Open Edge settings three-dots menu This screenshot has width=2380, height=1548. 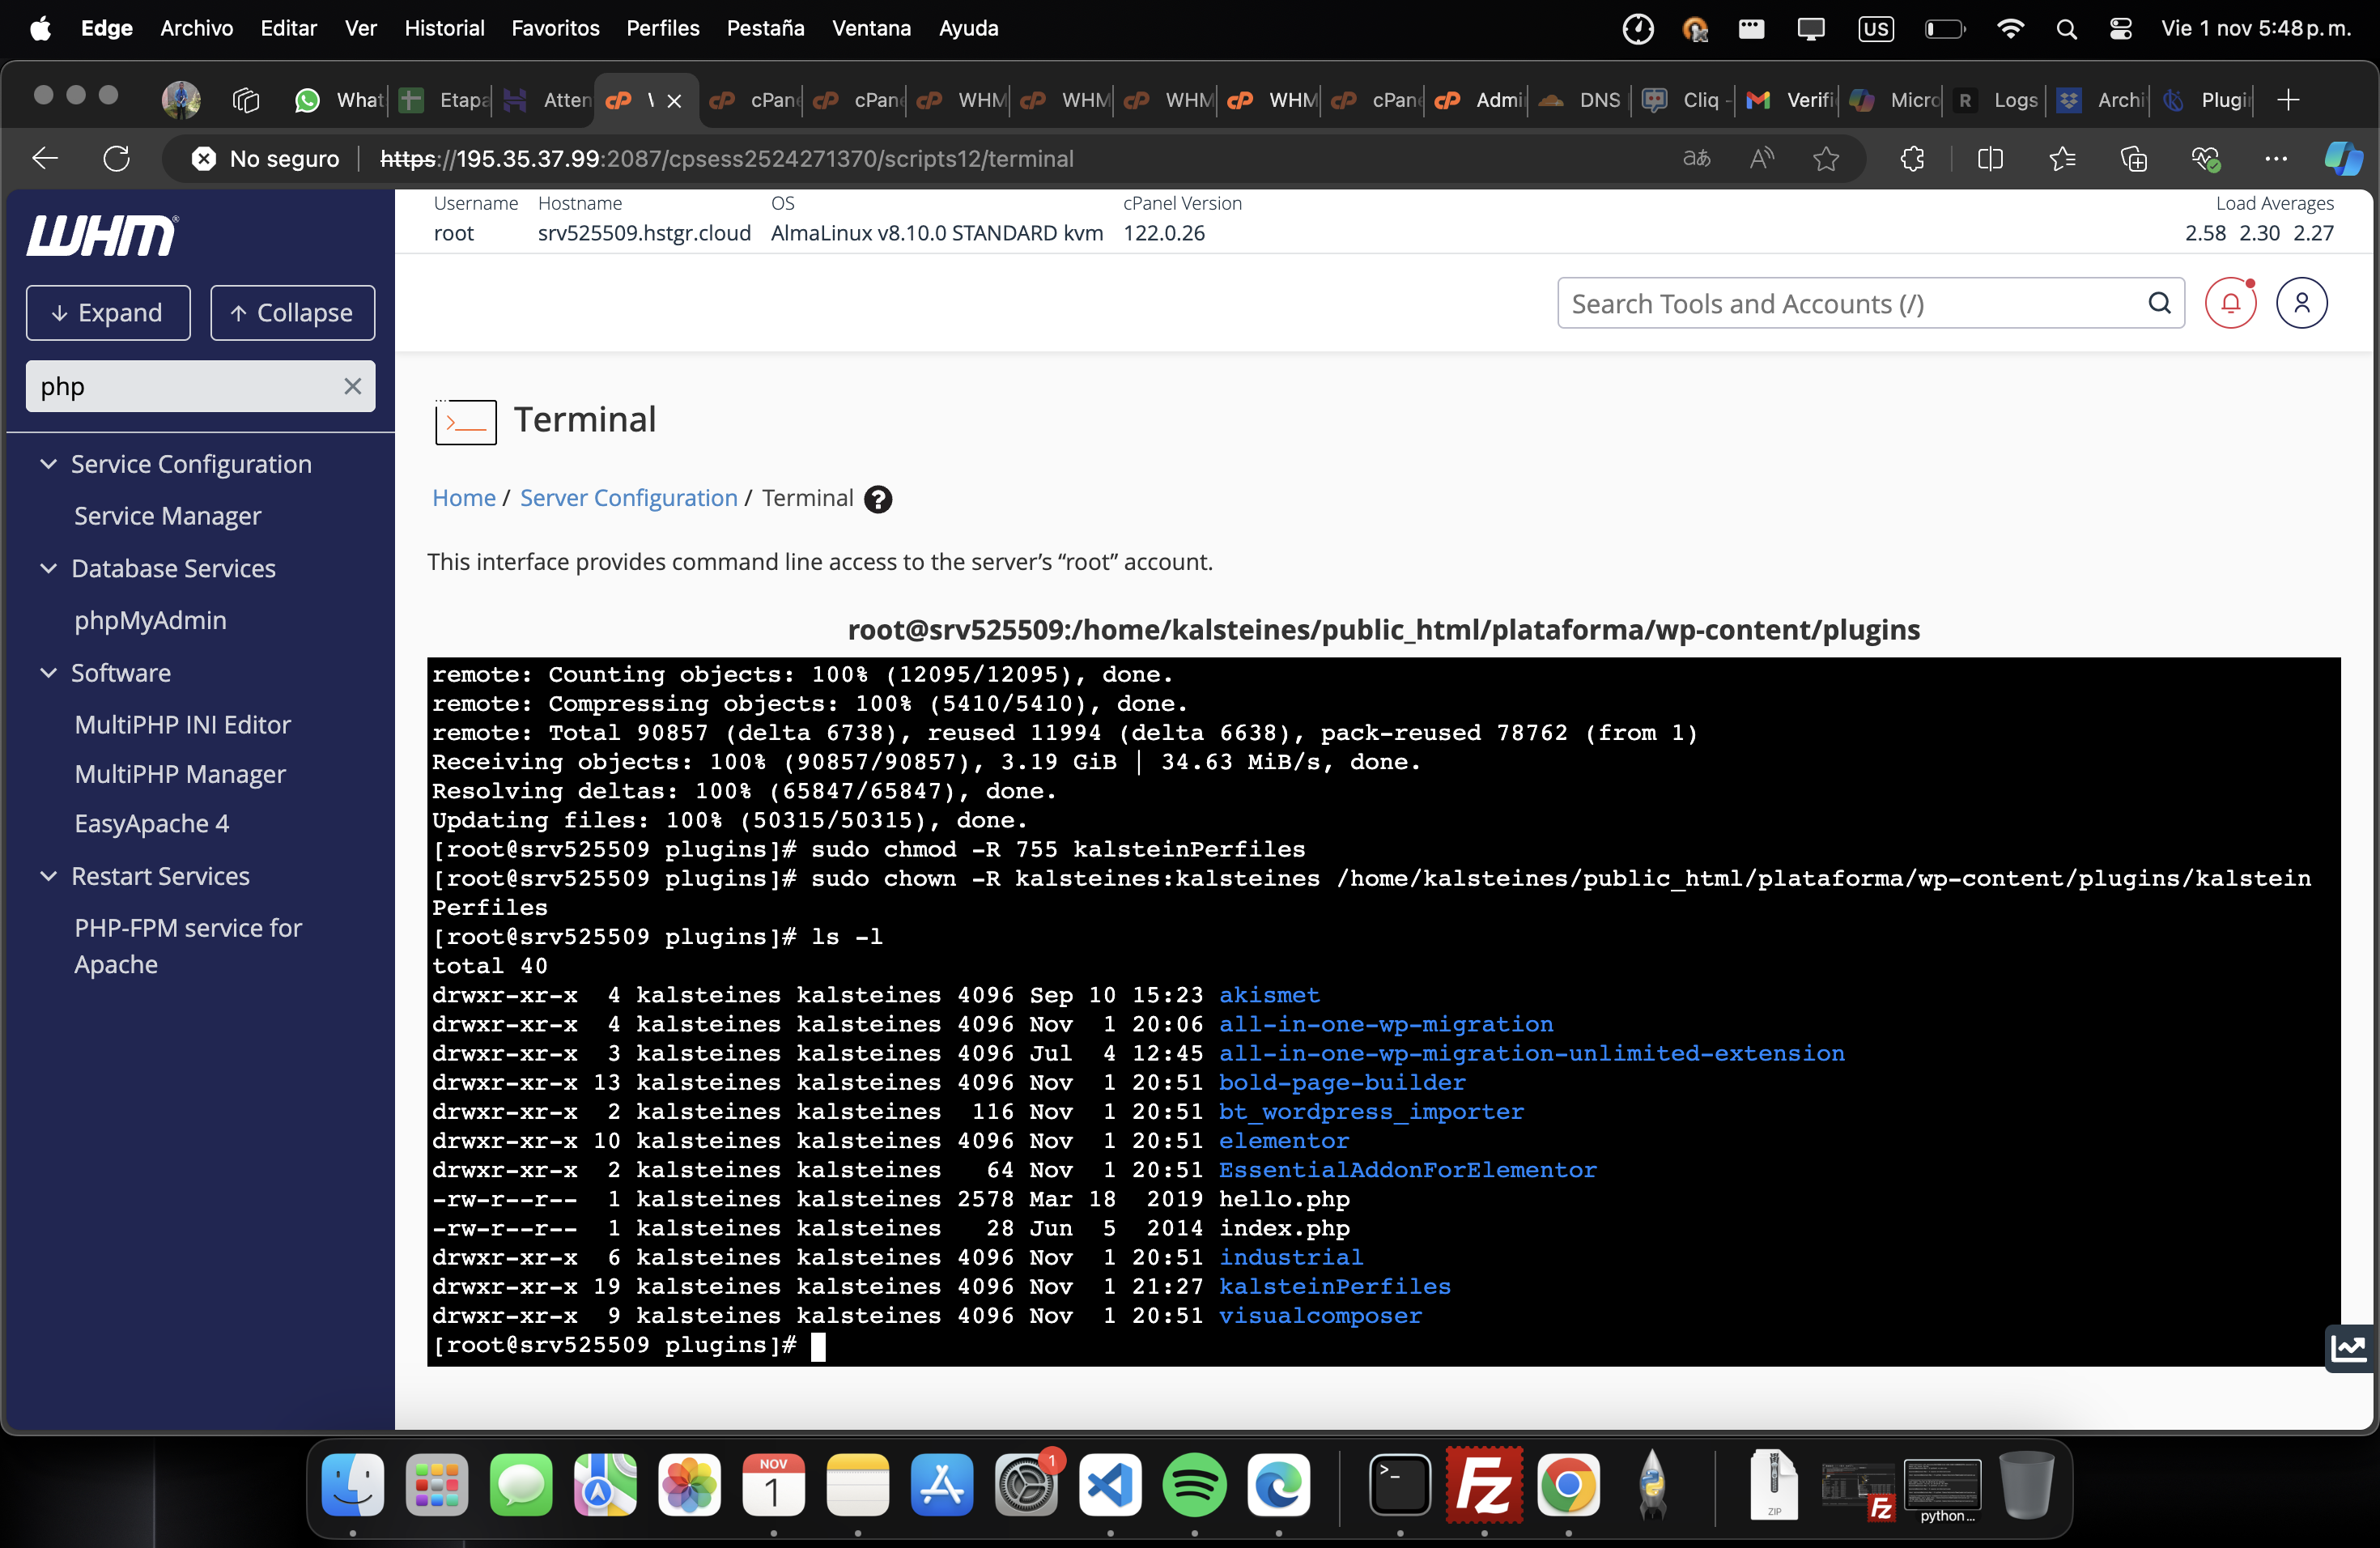pos(2276,158)
